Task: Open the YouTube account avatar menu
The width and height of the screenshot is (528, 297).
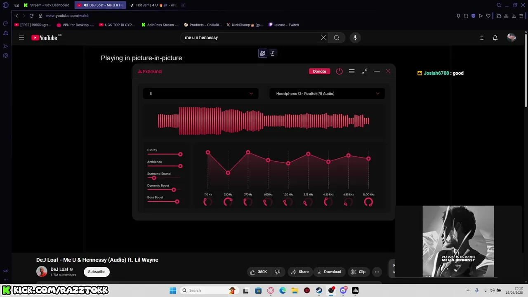Action: (511, 38)
